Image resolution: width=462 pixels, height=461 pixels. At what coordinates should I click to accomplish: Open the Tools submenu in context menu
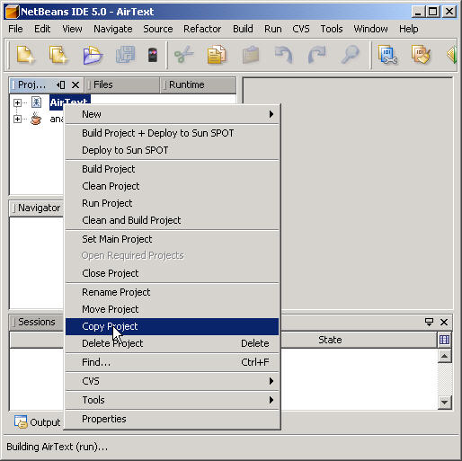tap(173, 400)
